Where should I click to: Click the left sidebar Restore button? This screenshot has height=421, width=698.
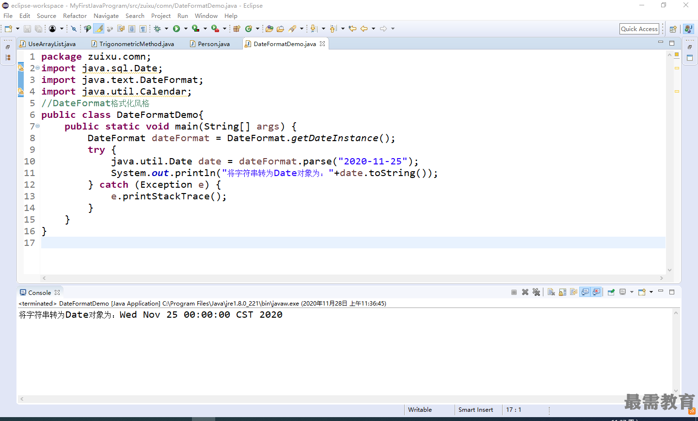point(8,47)
